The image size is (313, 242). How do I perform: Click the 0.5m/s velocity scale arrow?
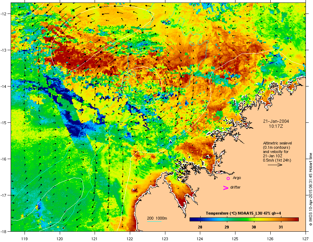(275, 165)
